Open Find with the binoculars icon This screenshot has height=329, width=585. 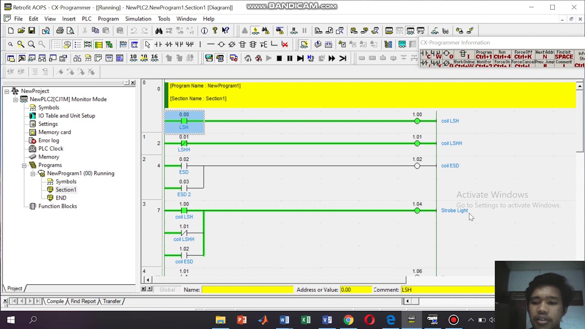159,31
